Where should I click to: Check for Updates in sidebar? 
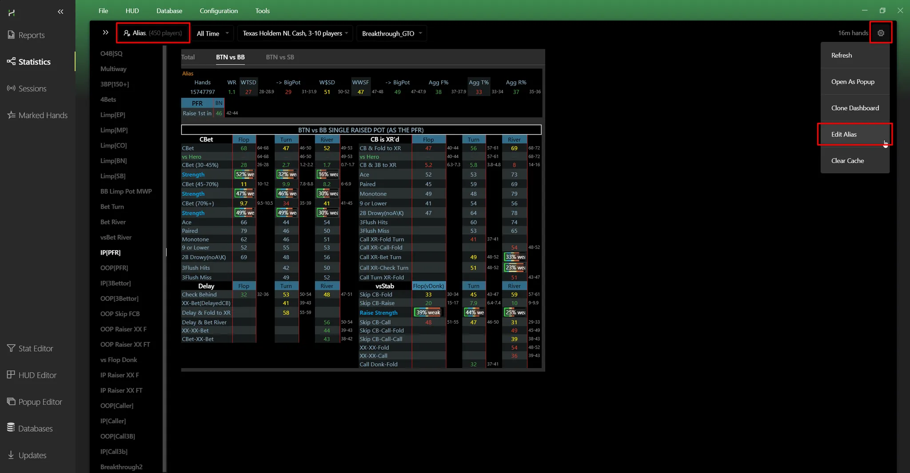32,455
